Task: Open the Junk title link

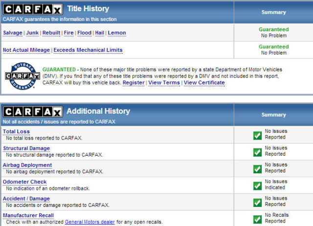Action: point(32,33)
